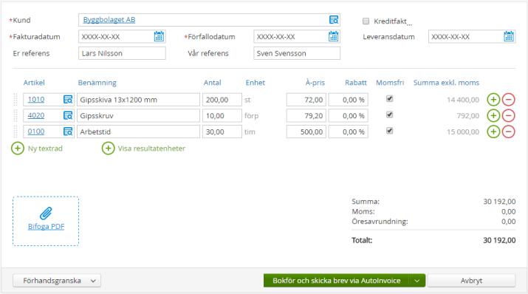Click Rabatt column header

point(356,83)
